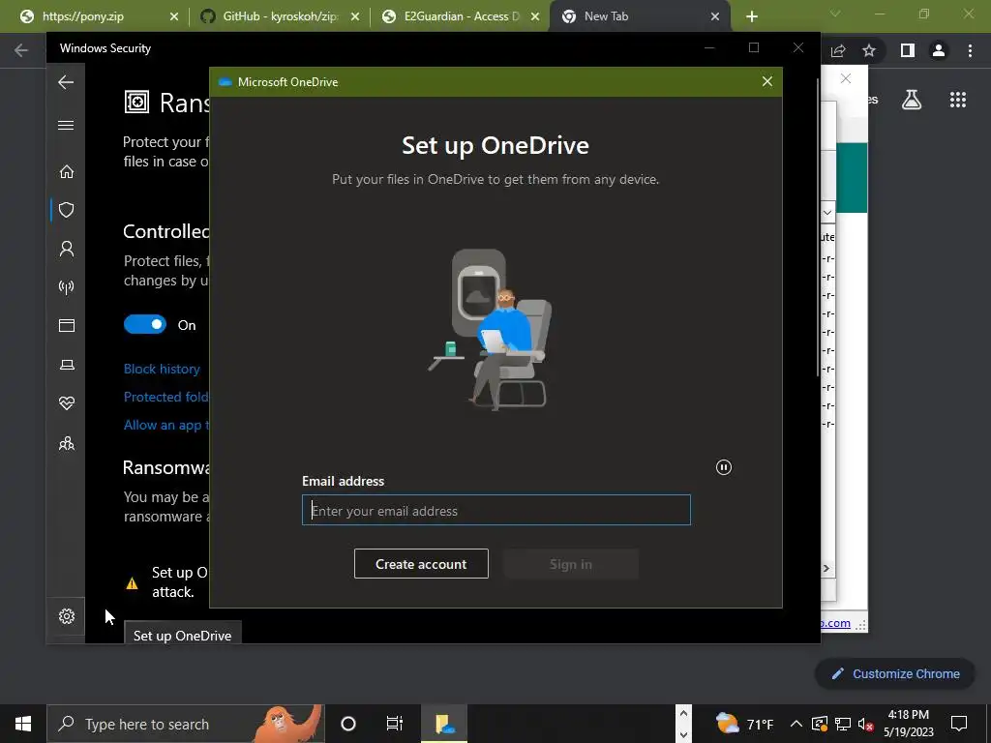Open Google apps grid icon
The height and width of the screenshot is (743, 991).
click(x=958, y=100)
